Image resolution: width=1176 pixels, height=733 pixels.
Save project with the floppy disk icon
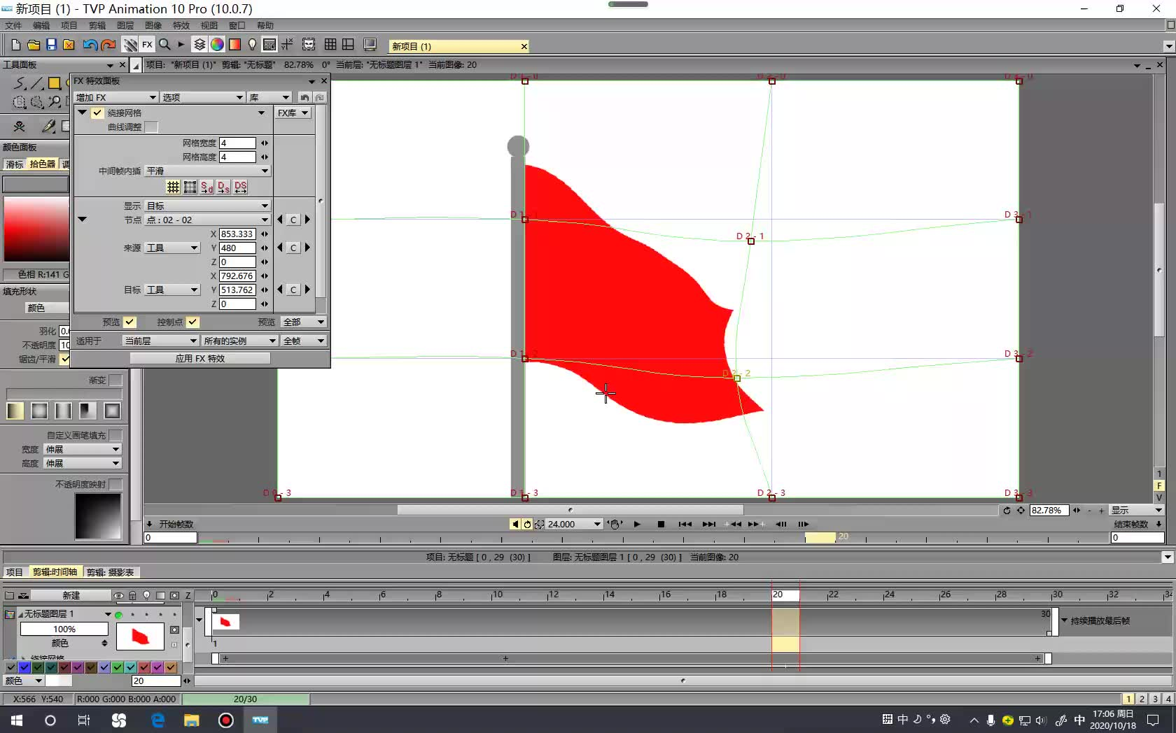[x=51, y=45]
